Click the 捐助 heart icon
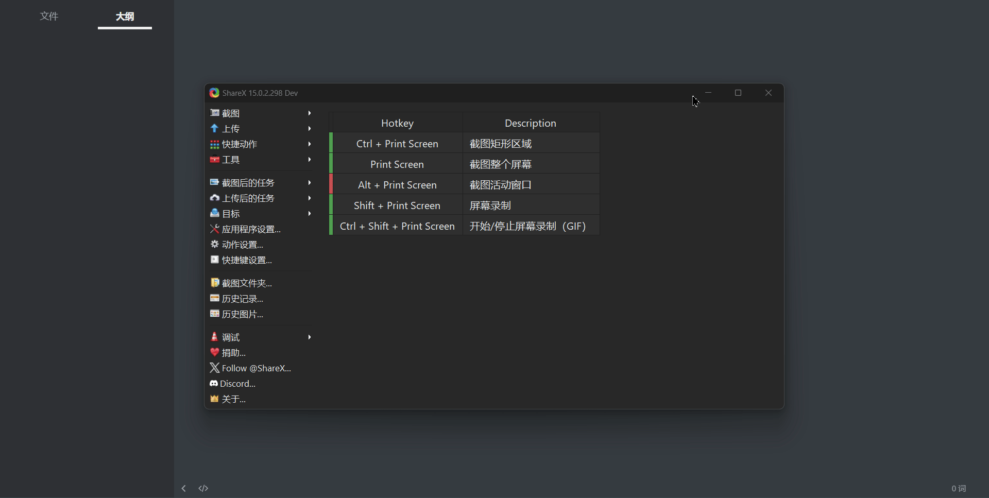The image size is (989, 498). tap(215, 352)
